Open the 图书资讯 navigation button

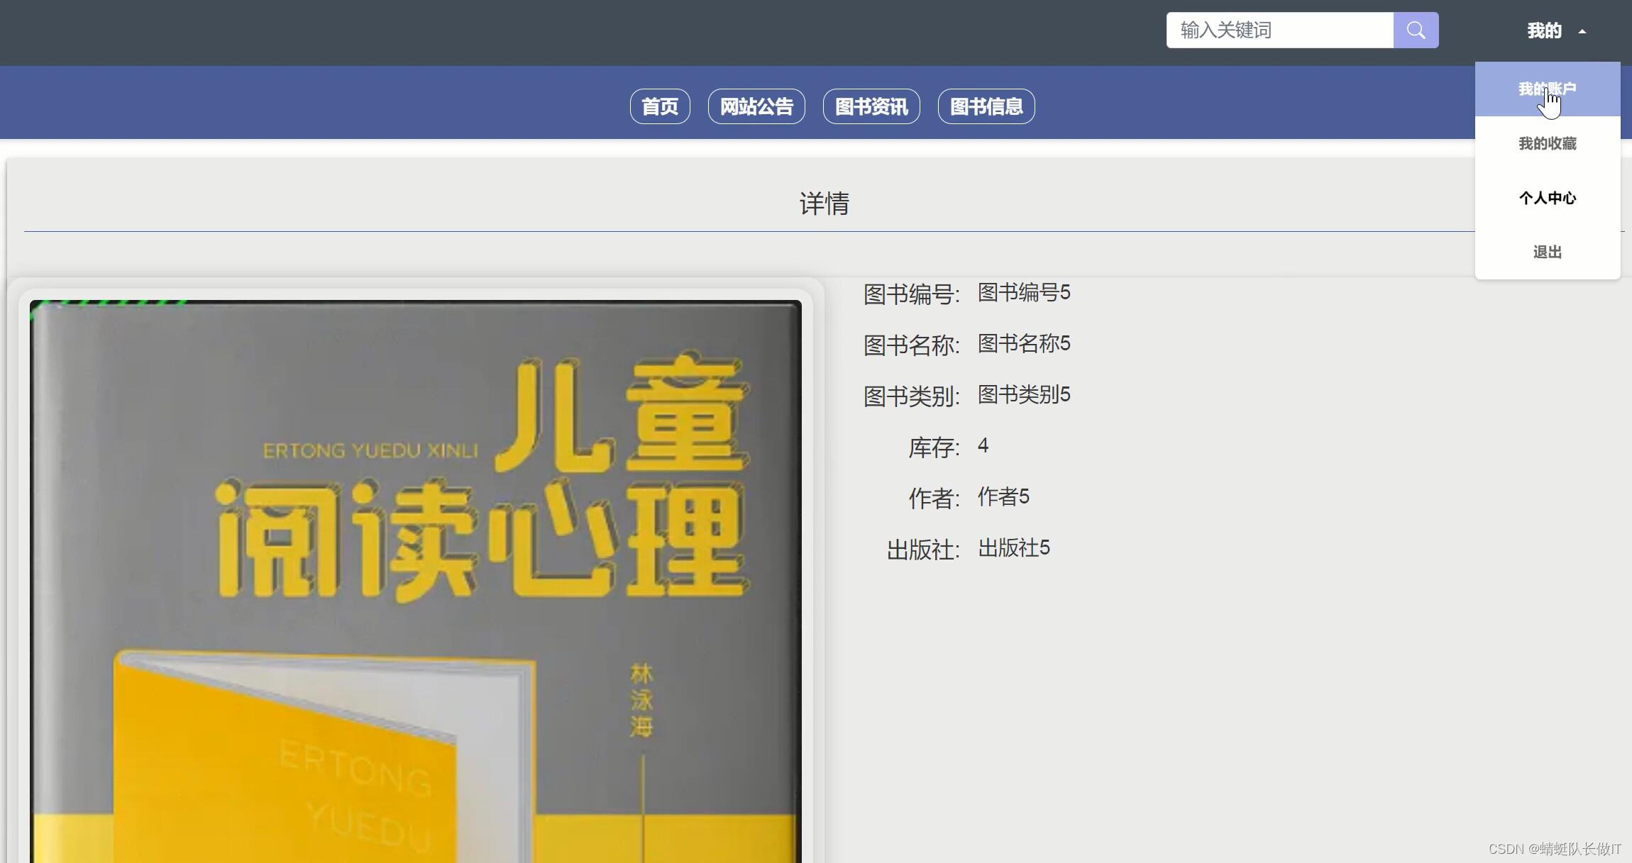pos(871,107)
